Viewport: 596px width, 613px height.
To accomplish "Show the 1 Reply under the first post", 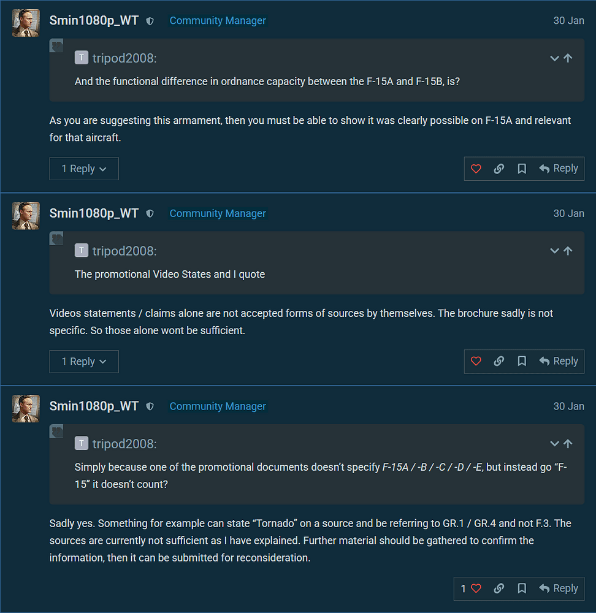I will pyautogui.click(x=84, y=169).
